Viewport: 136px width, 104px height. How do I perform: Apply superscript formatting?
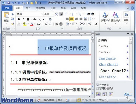pos(44,19)
